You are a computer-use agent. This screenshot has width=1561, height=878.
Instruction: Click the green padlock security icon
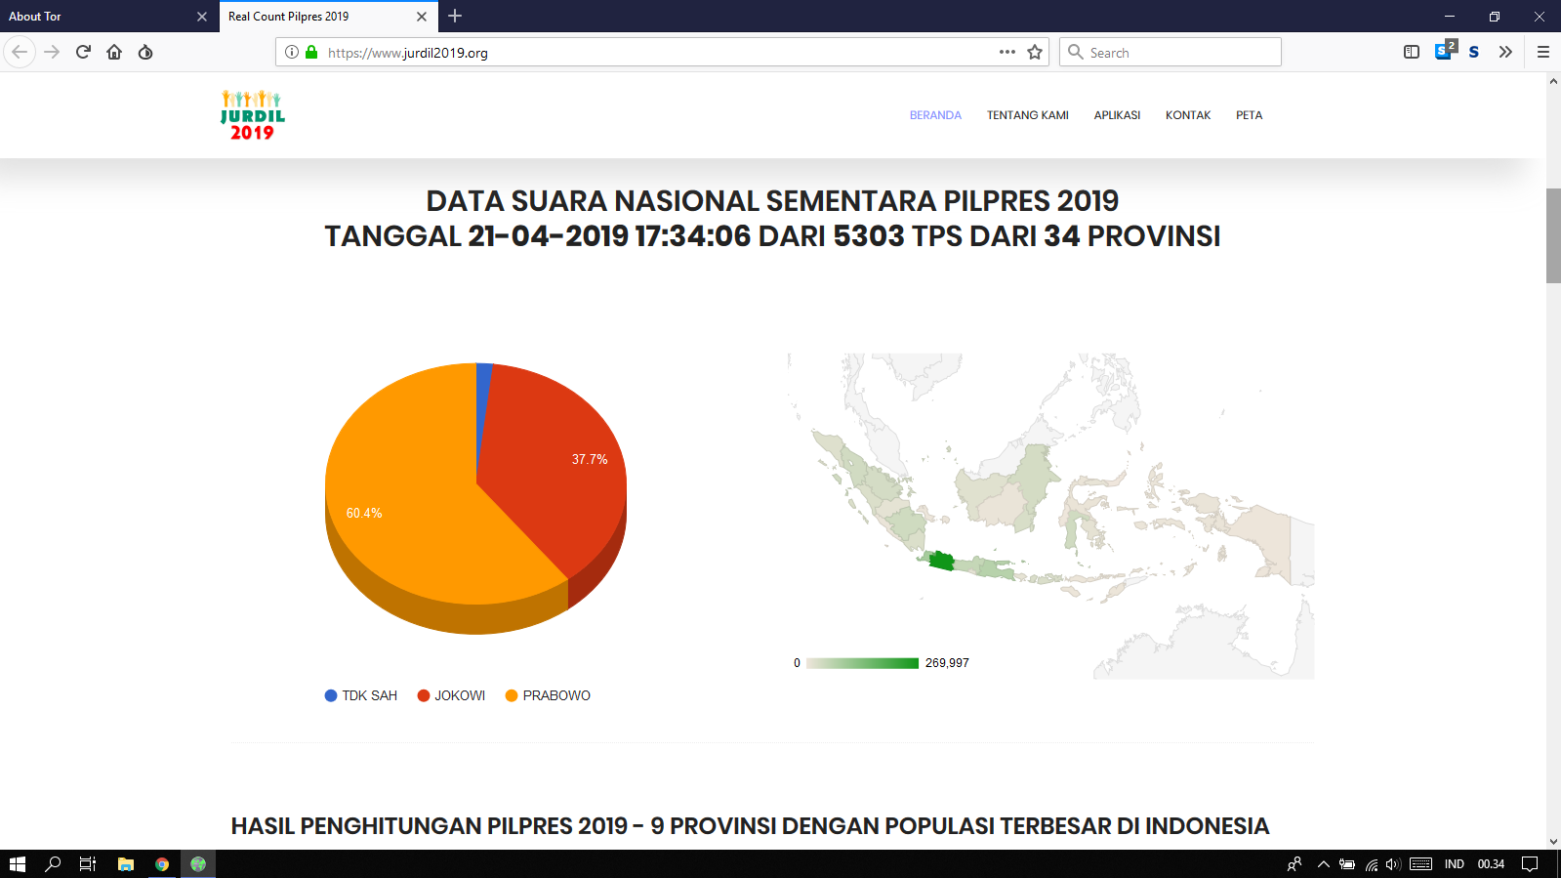(x=311, y=52)
